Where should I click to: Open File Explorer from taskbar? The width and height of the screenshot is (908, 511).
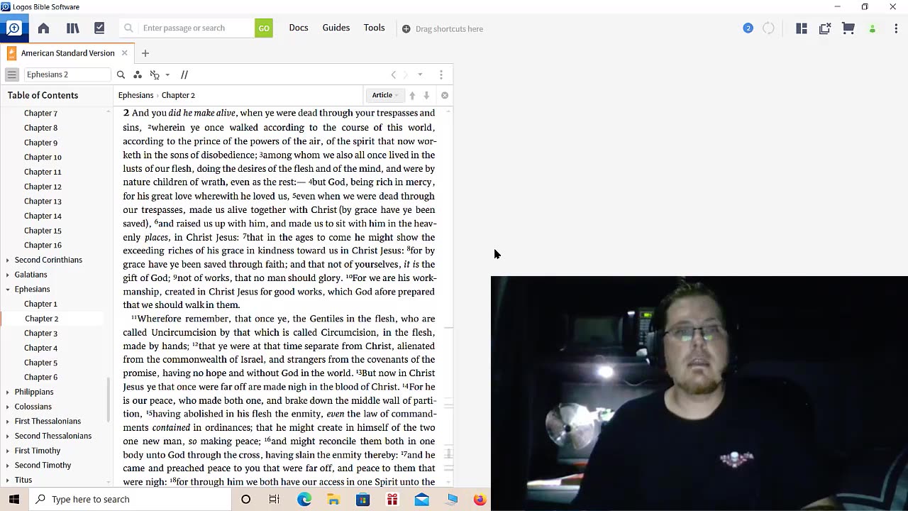click(x=333, y=500)
